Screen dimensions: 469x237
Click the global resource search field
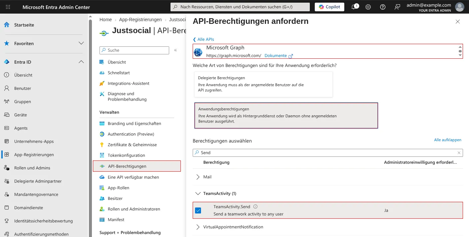click(240, 7)
